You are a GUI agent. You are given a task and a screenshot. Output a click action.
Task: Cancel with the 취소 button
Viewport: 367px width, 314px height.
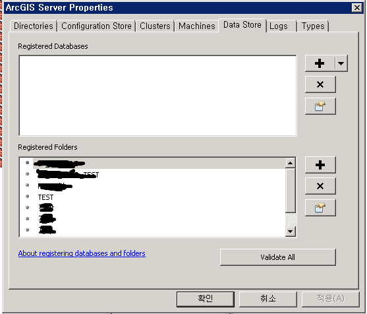pos(268,299)
